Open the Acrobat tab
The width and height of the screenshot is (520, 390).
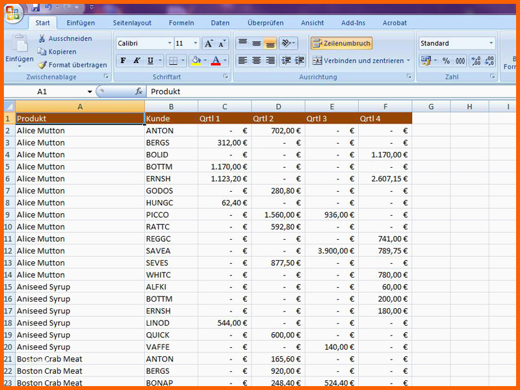pyautogui.click(x=395, y=23)
